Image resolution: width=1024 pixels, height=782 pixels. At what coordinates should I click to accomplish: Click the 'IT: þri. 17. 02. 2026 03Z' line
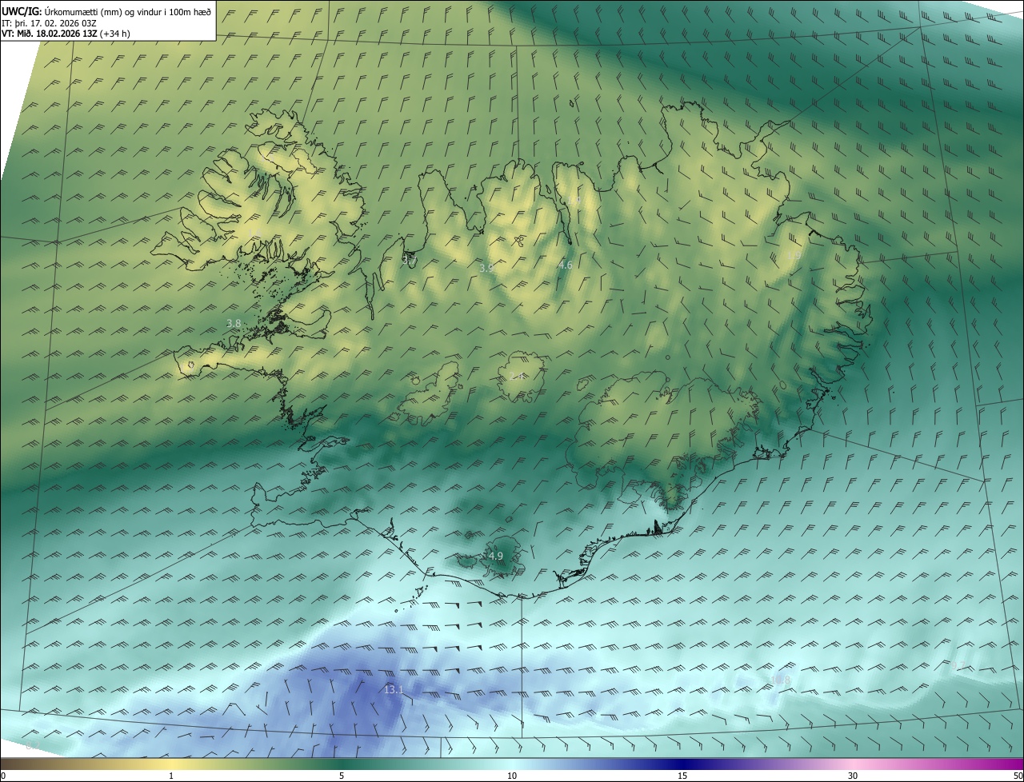(x=49, y=23)
